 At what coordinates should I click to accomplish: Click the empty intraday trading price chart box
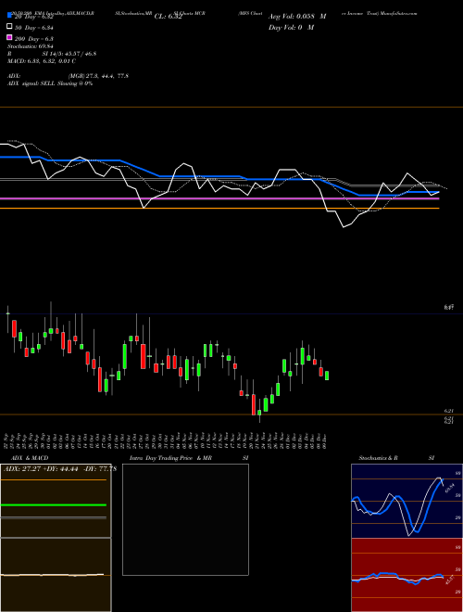click(185, 519)
